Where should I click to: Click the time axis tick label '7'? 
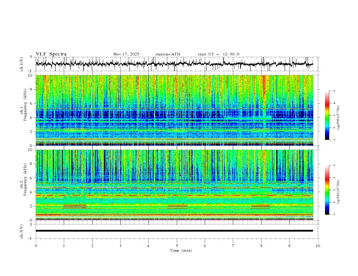tap(233, 246)
